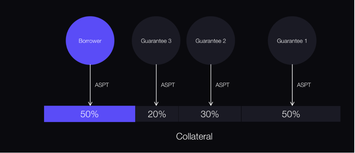Screen dimensions: 355x153
Task: Click the ASPT label under Borrower
Action: coord(102,85)
